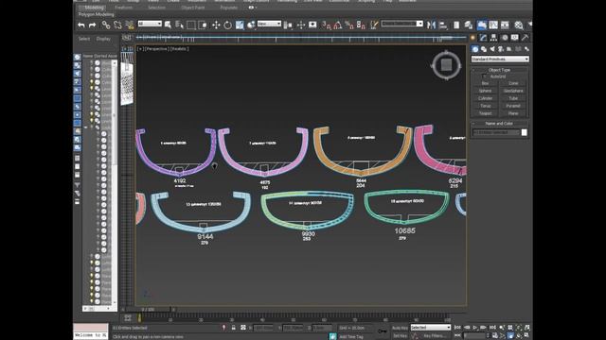606x340 pixels.
Task: Switch to the Utilities command panel tab
Action: tap(525, 38)
